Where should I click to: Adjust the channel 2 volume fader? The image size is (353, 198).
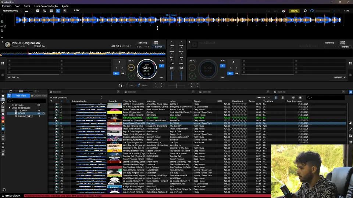click(x=181, y=76)
